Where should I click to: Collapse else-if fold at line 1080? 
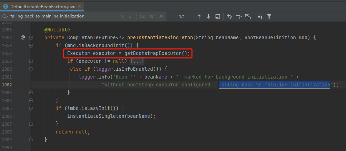click(31, 69)
